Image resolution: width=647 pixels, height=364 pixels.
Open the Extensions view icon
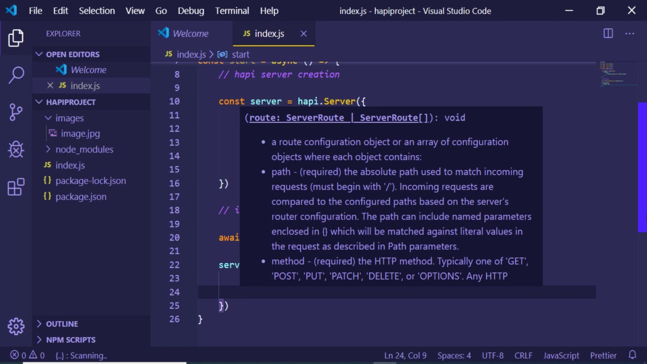[16, 187]
